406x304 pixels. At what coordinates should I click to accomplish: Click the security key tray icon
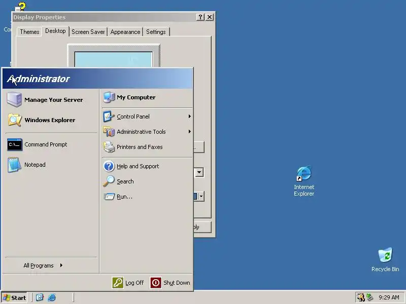pyautogui.click(x=361, y=297)
